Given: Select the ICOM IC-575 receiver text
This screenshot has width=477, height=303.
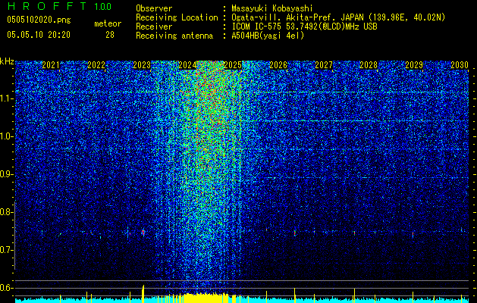Looking at the screenshot, I should [x=304, y=27].
